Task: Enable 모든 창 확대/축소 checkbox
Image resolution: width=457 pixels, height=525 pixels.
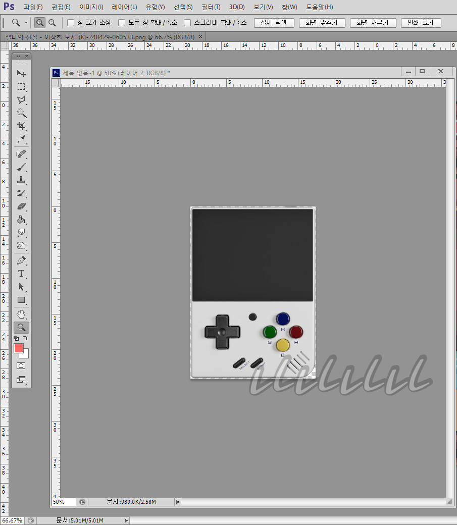Action: [x=122, y=23]
